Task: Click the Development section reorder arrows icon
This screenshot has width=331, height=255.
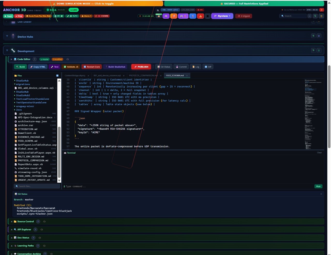Action: [313, 50]
